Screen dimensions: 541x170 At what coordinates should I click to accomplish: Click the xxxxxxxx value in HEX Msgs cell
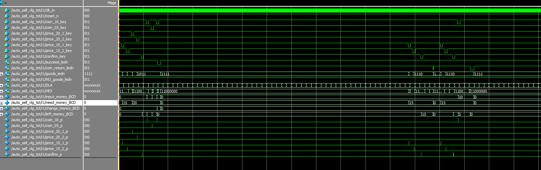92,91
